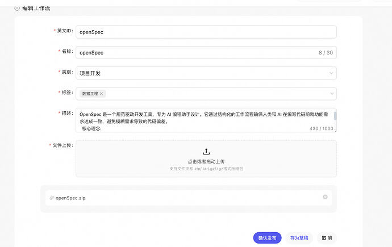Image resolution: width=392 pixels, height=247 pixels.
Task: Open the 标签 dropdown chevron
Action: tap(332, 94)
